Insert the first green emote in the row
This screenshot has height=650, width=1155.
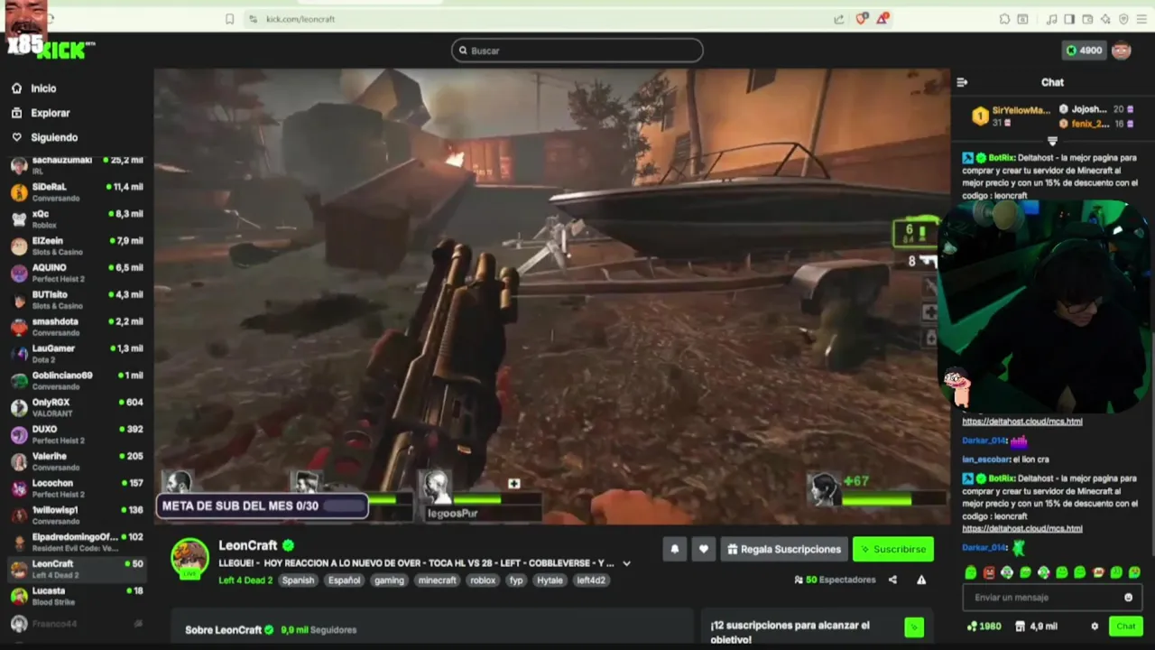coord(971,572)
